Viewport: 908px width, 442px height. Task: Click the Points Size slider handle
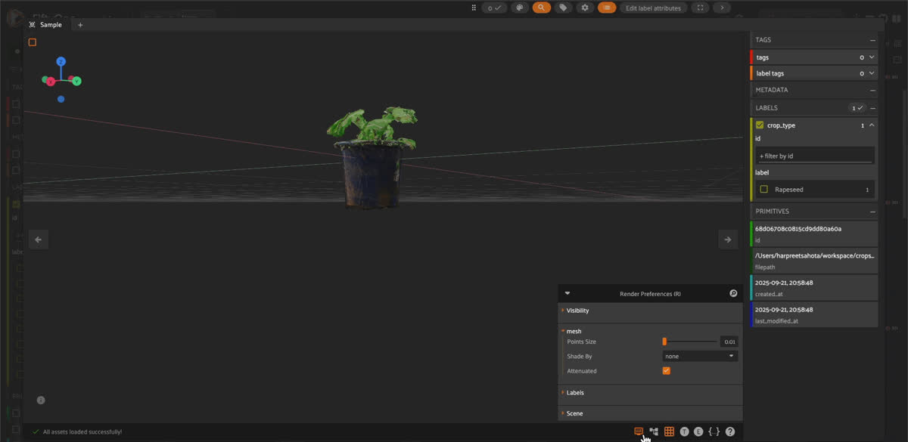tap(664, 342)
